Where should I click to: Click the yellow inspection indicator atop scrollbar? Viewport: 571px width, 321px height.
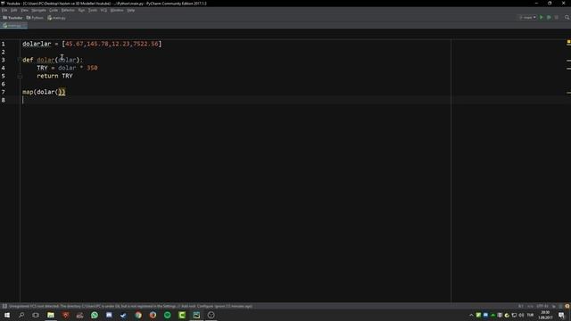click(x=568, y=43)
